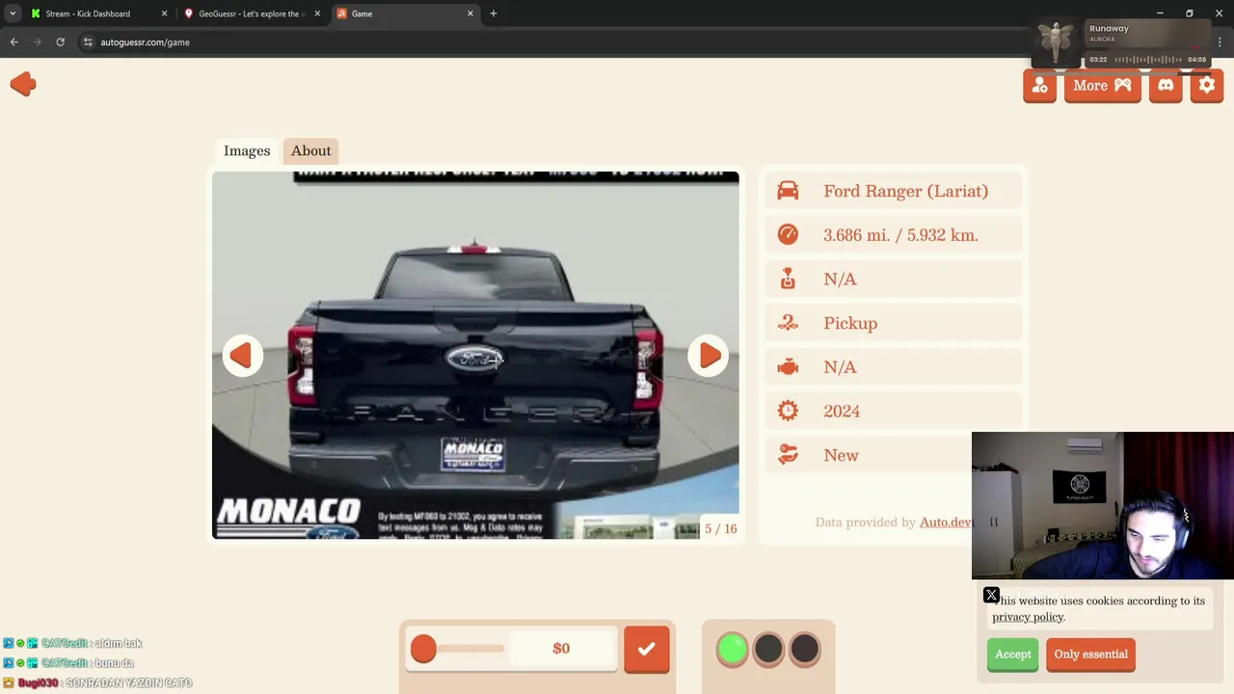Click the last dark round indicator
Screen dimensions: 1234x694
(x=804, y=649)
